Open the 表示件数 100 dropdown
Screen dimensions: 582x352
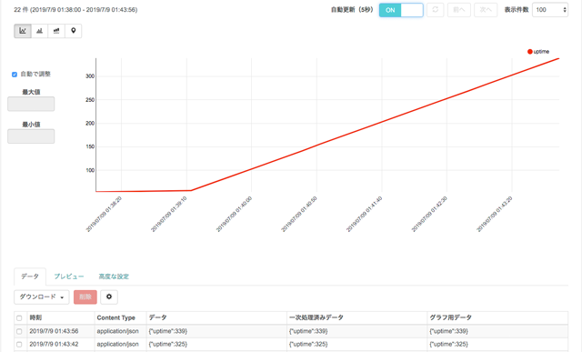(550, 10)
